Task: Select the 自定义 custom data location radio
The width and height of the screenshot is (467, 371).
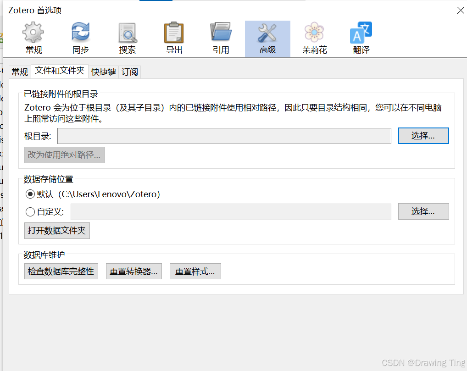Action: [30, 212]
